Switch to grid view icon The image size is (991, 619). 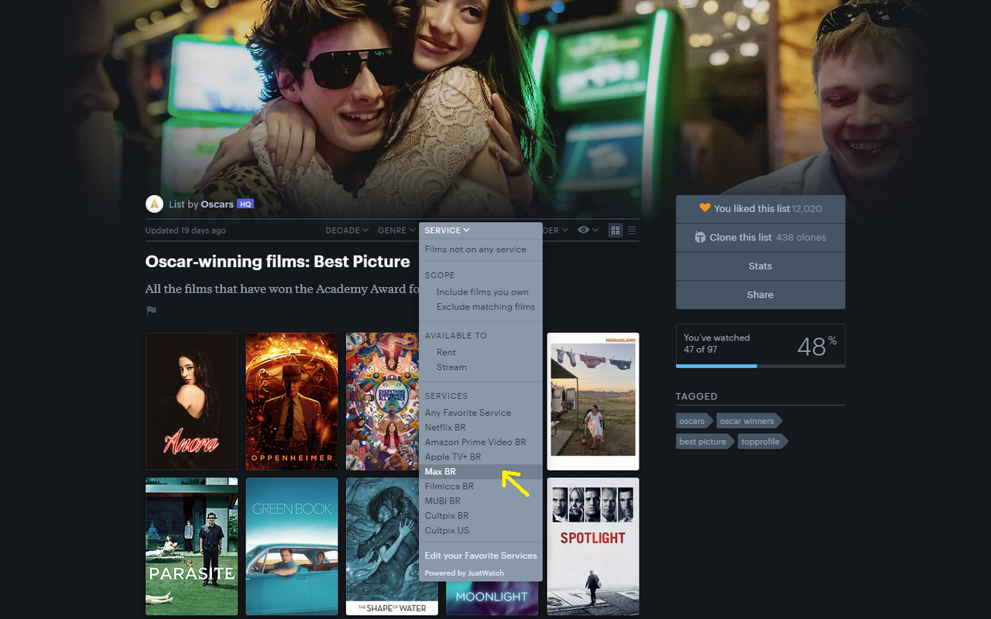(616, 230)
